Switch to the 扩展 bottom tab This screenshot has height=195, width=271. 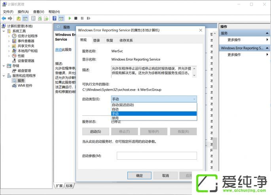click(59, 186)
